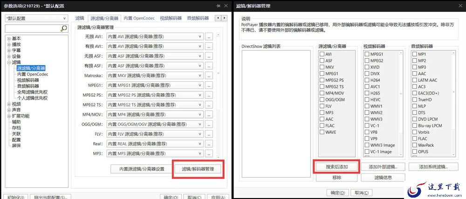Enable VP9 video decoder checkbox
Image resolution: width=466 pixels, height=199 pixels.
[x=367, y=138]
